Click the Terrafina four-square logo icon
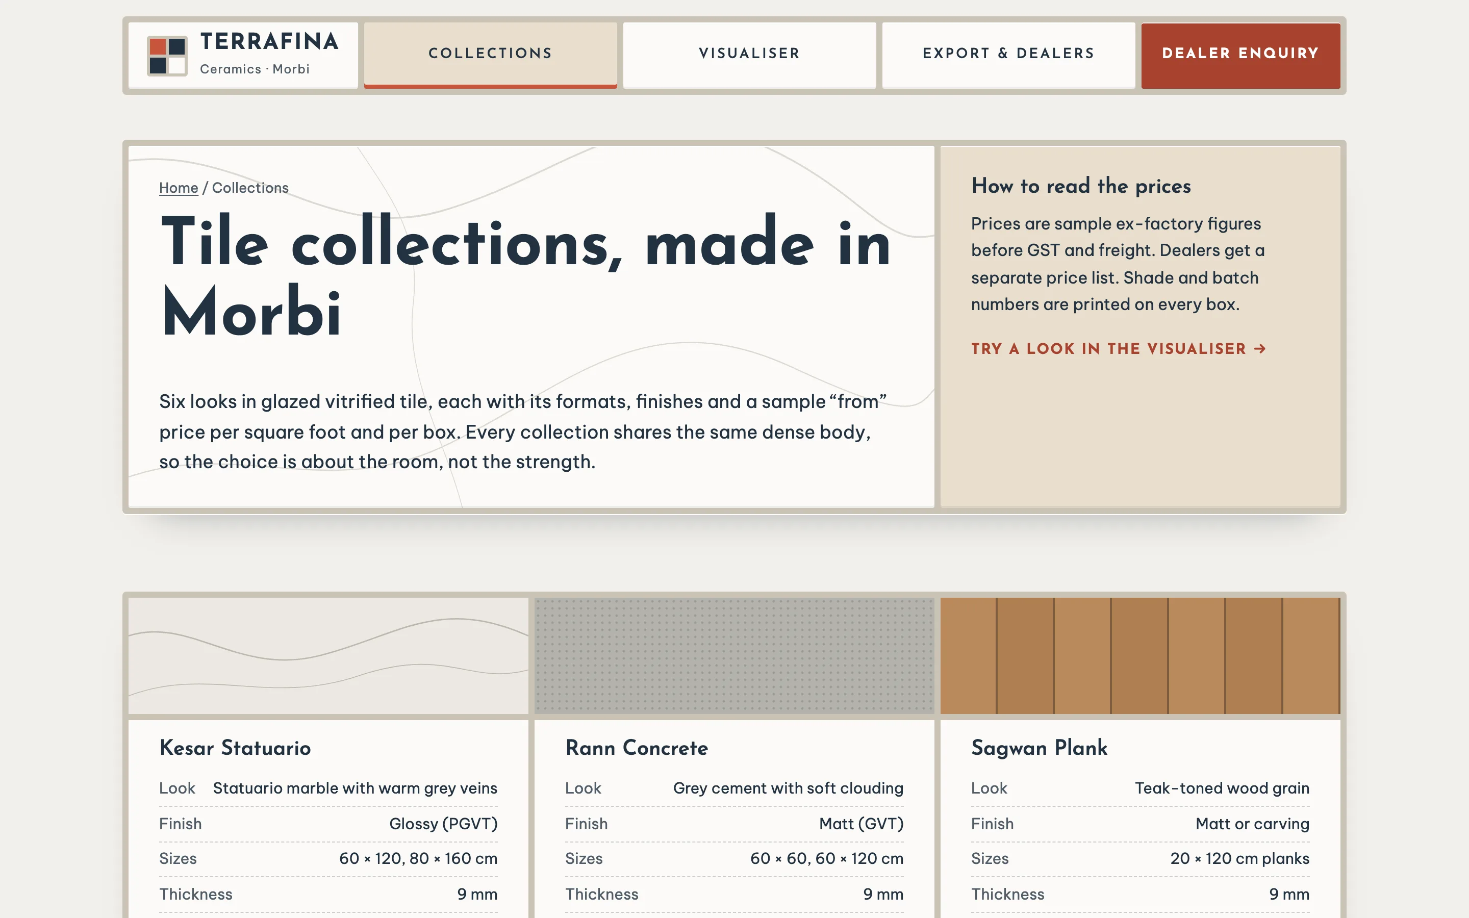This screenshot has height=918, width=1469. (x=167, y=55)
